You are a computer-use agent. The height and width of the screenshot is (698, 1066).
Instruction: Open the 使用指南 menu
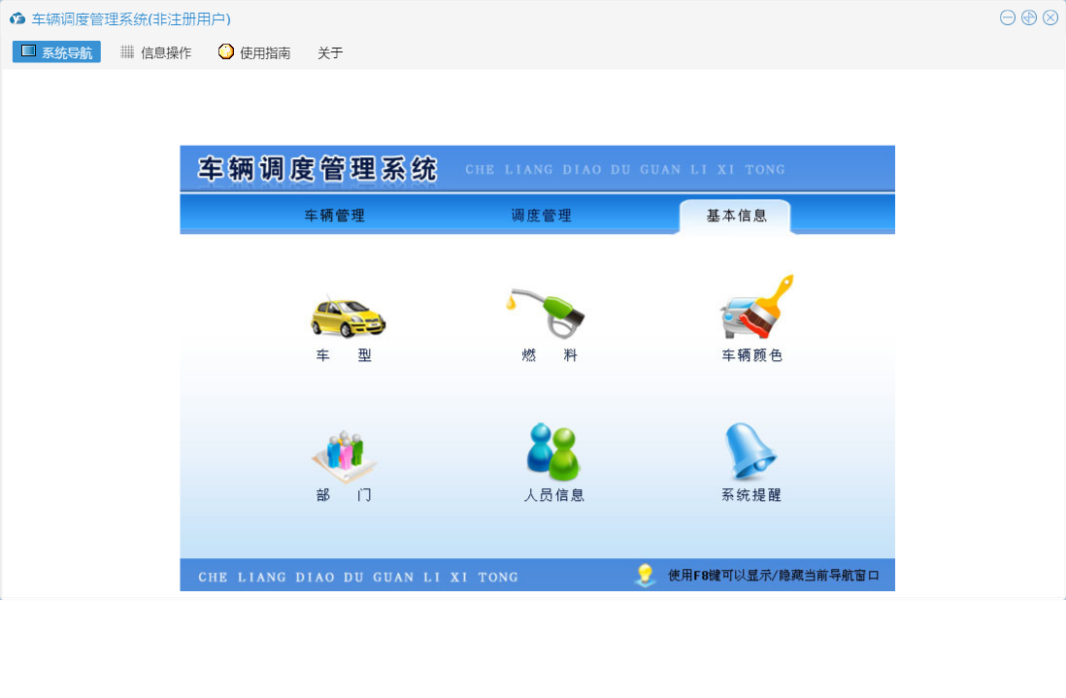point(254,52)
